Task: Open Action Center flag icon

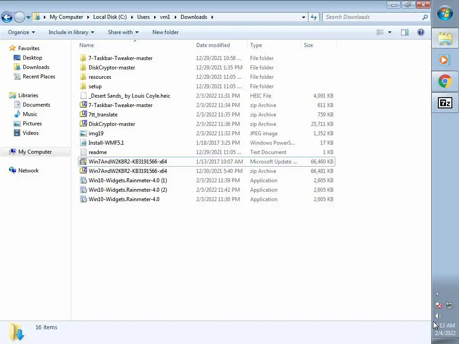Action: [438, 305]
